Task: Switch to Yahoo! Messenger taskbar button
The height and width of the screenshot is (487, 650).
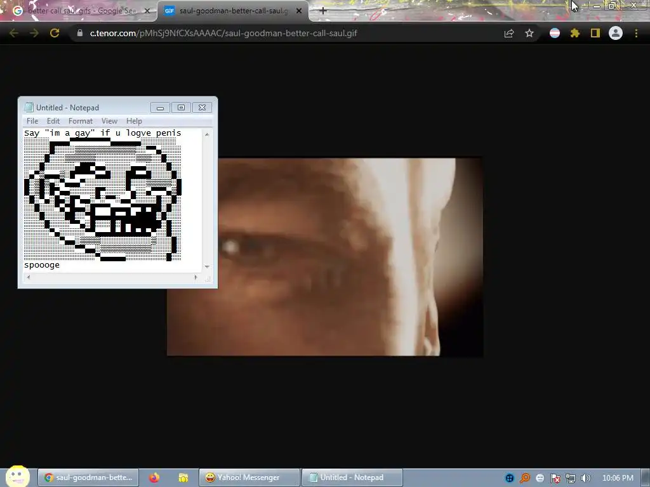Action: (x=249, y=477)
